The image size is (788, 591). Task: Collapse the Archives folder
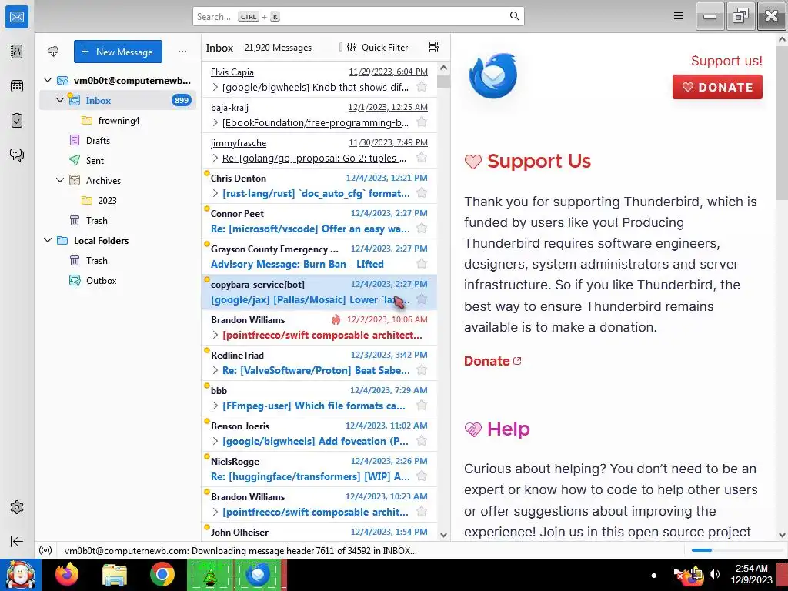(60, 180)
